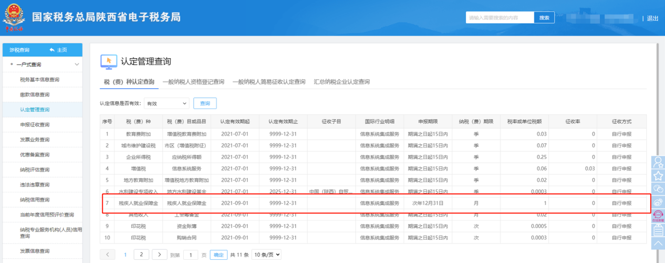Image resolution: width=665 pixels, height=263 pixels.
Task: Open the 认定信息是否有效 dropdown
Action: coord(167,104)
